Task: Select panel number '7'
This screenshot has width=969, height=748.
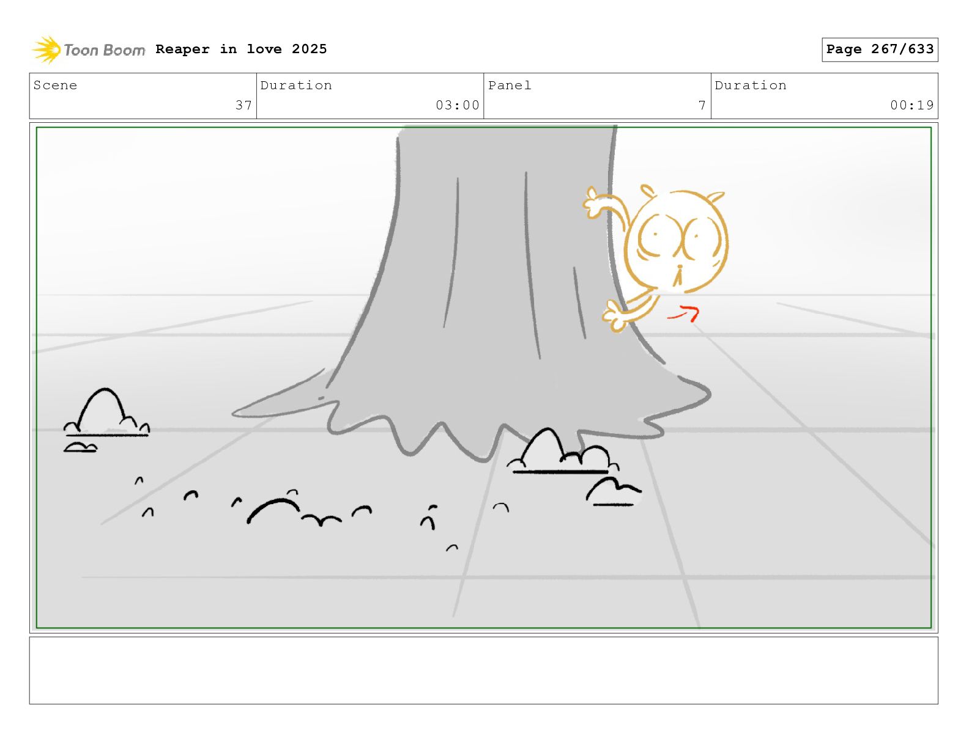Action: 702,105
